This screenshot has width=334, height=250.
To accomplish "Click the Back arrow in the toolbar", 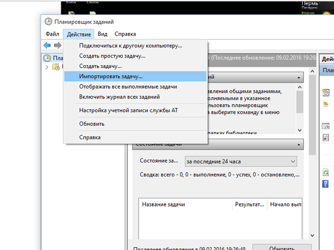I will tap(47, 45).
